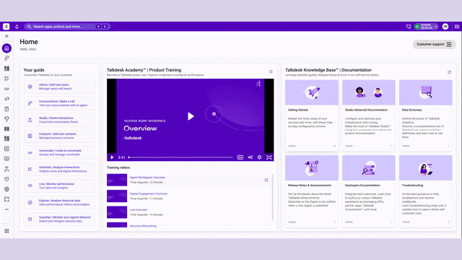
Task: Expand Topics on Release Notes & Announcements card
Action: point(312,222)
